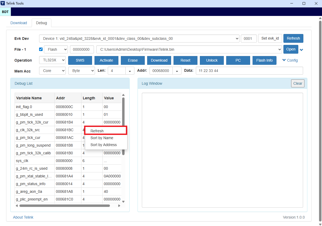Viewport: 322px width, 226px height.
Task: Click the Erase button
Action: [133, 60]
